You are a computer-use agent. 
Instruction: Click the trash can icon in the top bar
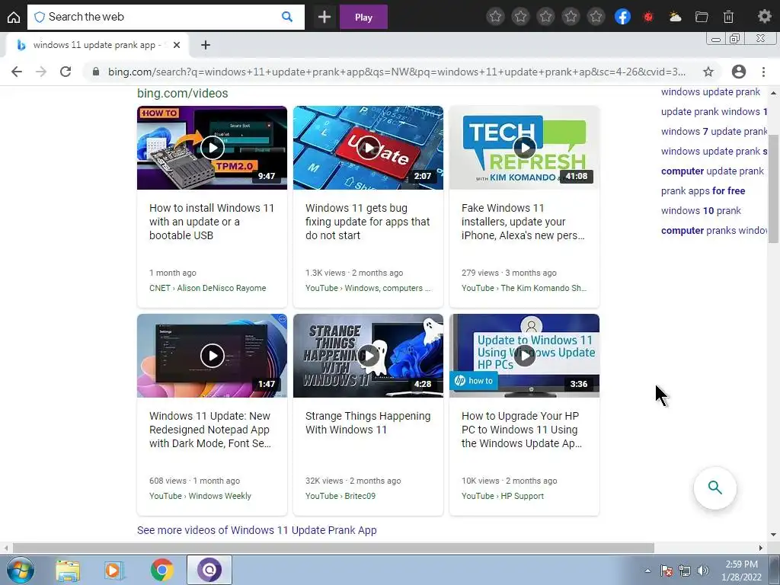728,17
